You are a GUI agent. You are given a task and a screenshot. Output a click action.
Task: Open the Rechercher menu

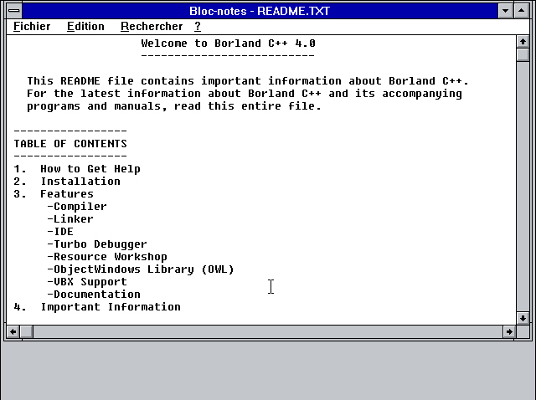(x=151, y=26)
